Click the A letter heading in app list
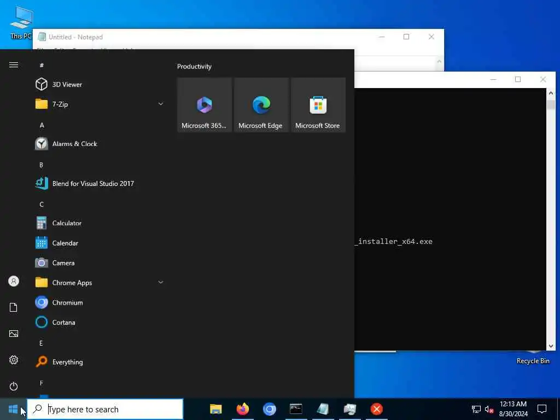Image resolution: width=560 pixels, height=420 pixels. (x=42, y=125)
